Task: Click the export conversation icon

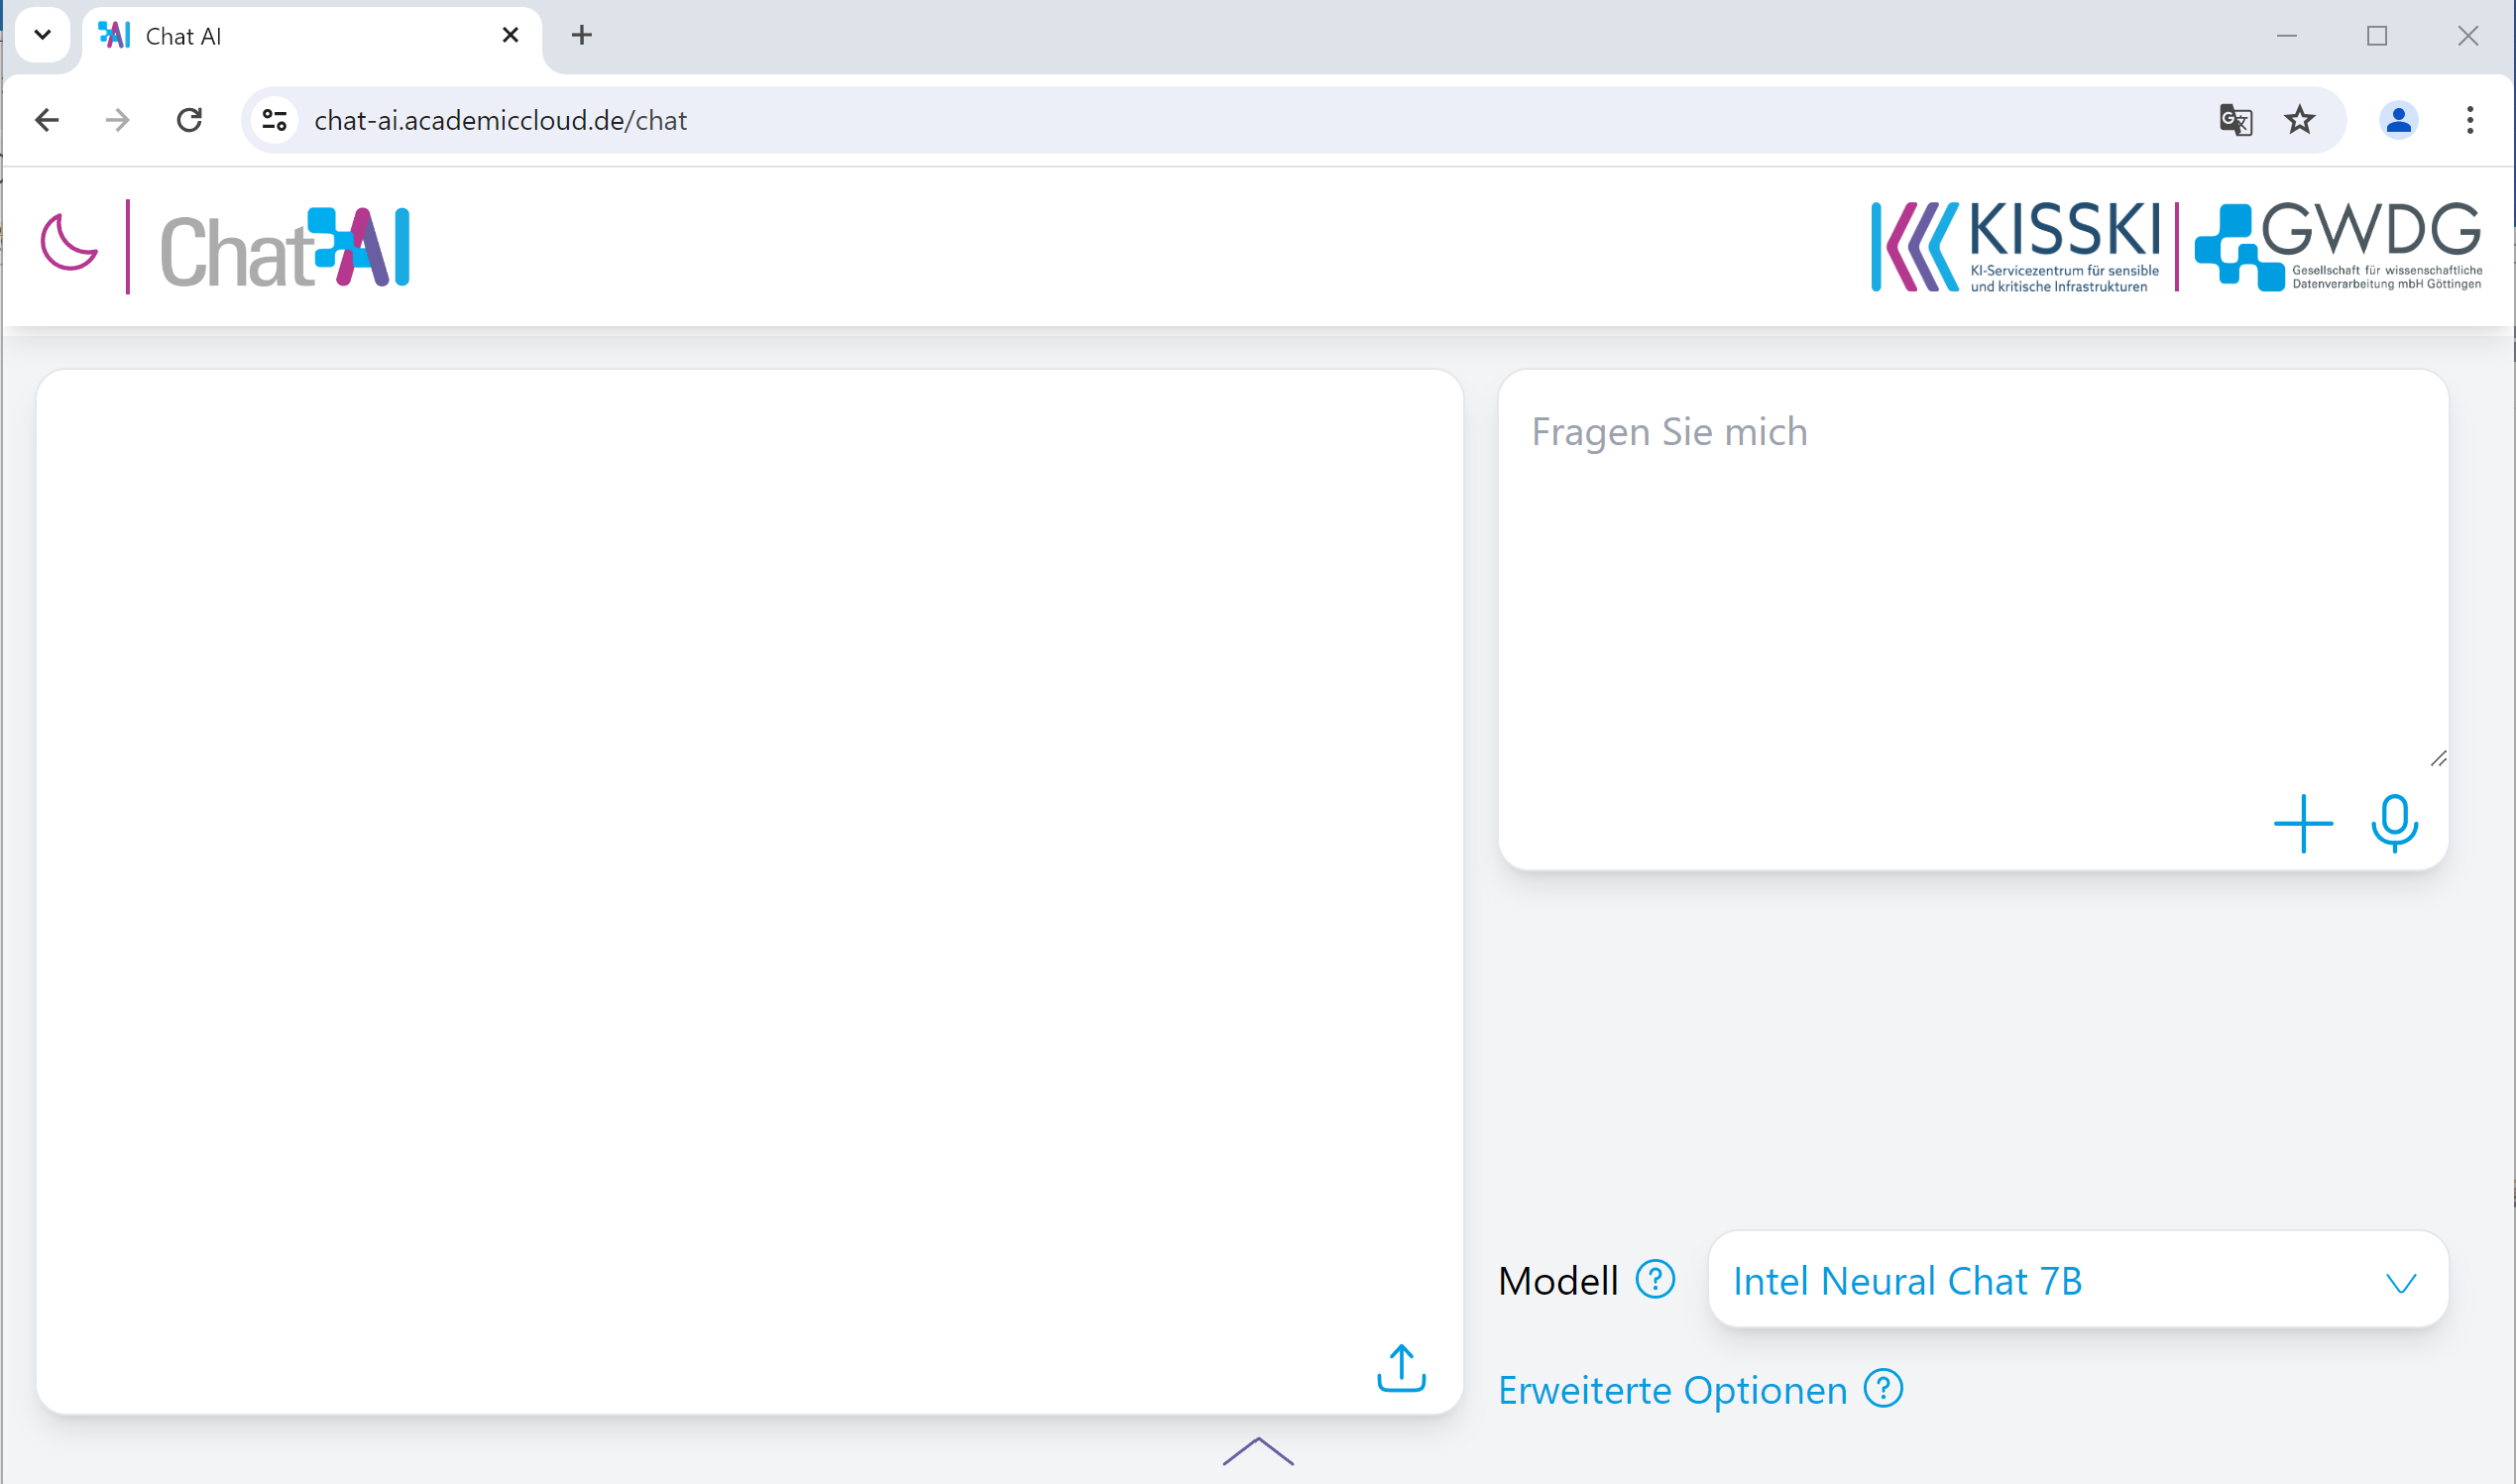Action: coord(1401,1368)
